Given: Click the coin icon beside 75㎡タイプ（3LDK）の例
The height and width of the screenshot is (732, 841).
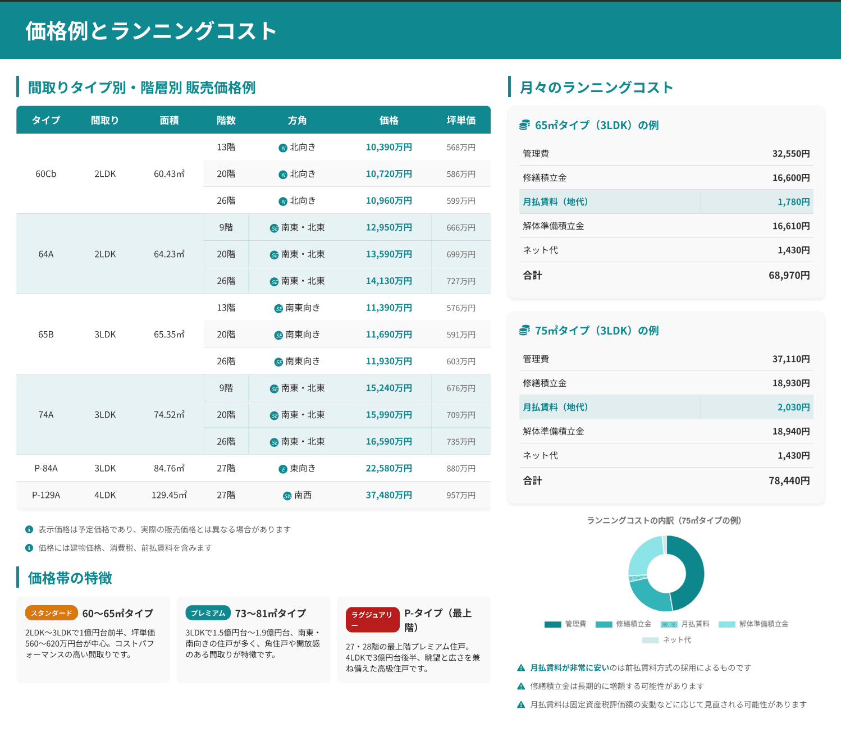Looking at the screenshot, I should [525, 331].
